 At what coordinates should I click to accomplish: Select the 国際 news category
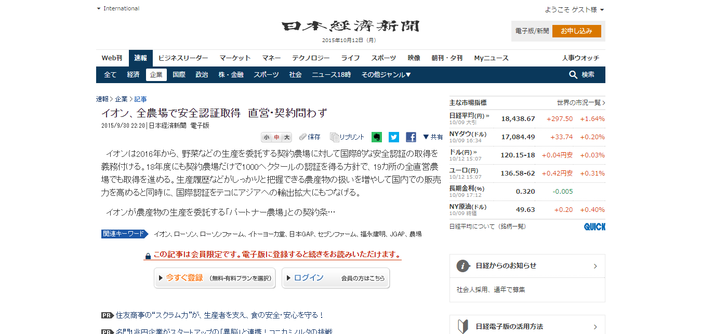click(179, 75)
